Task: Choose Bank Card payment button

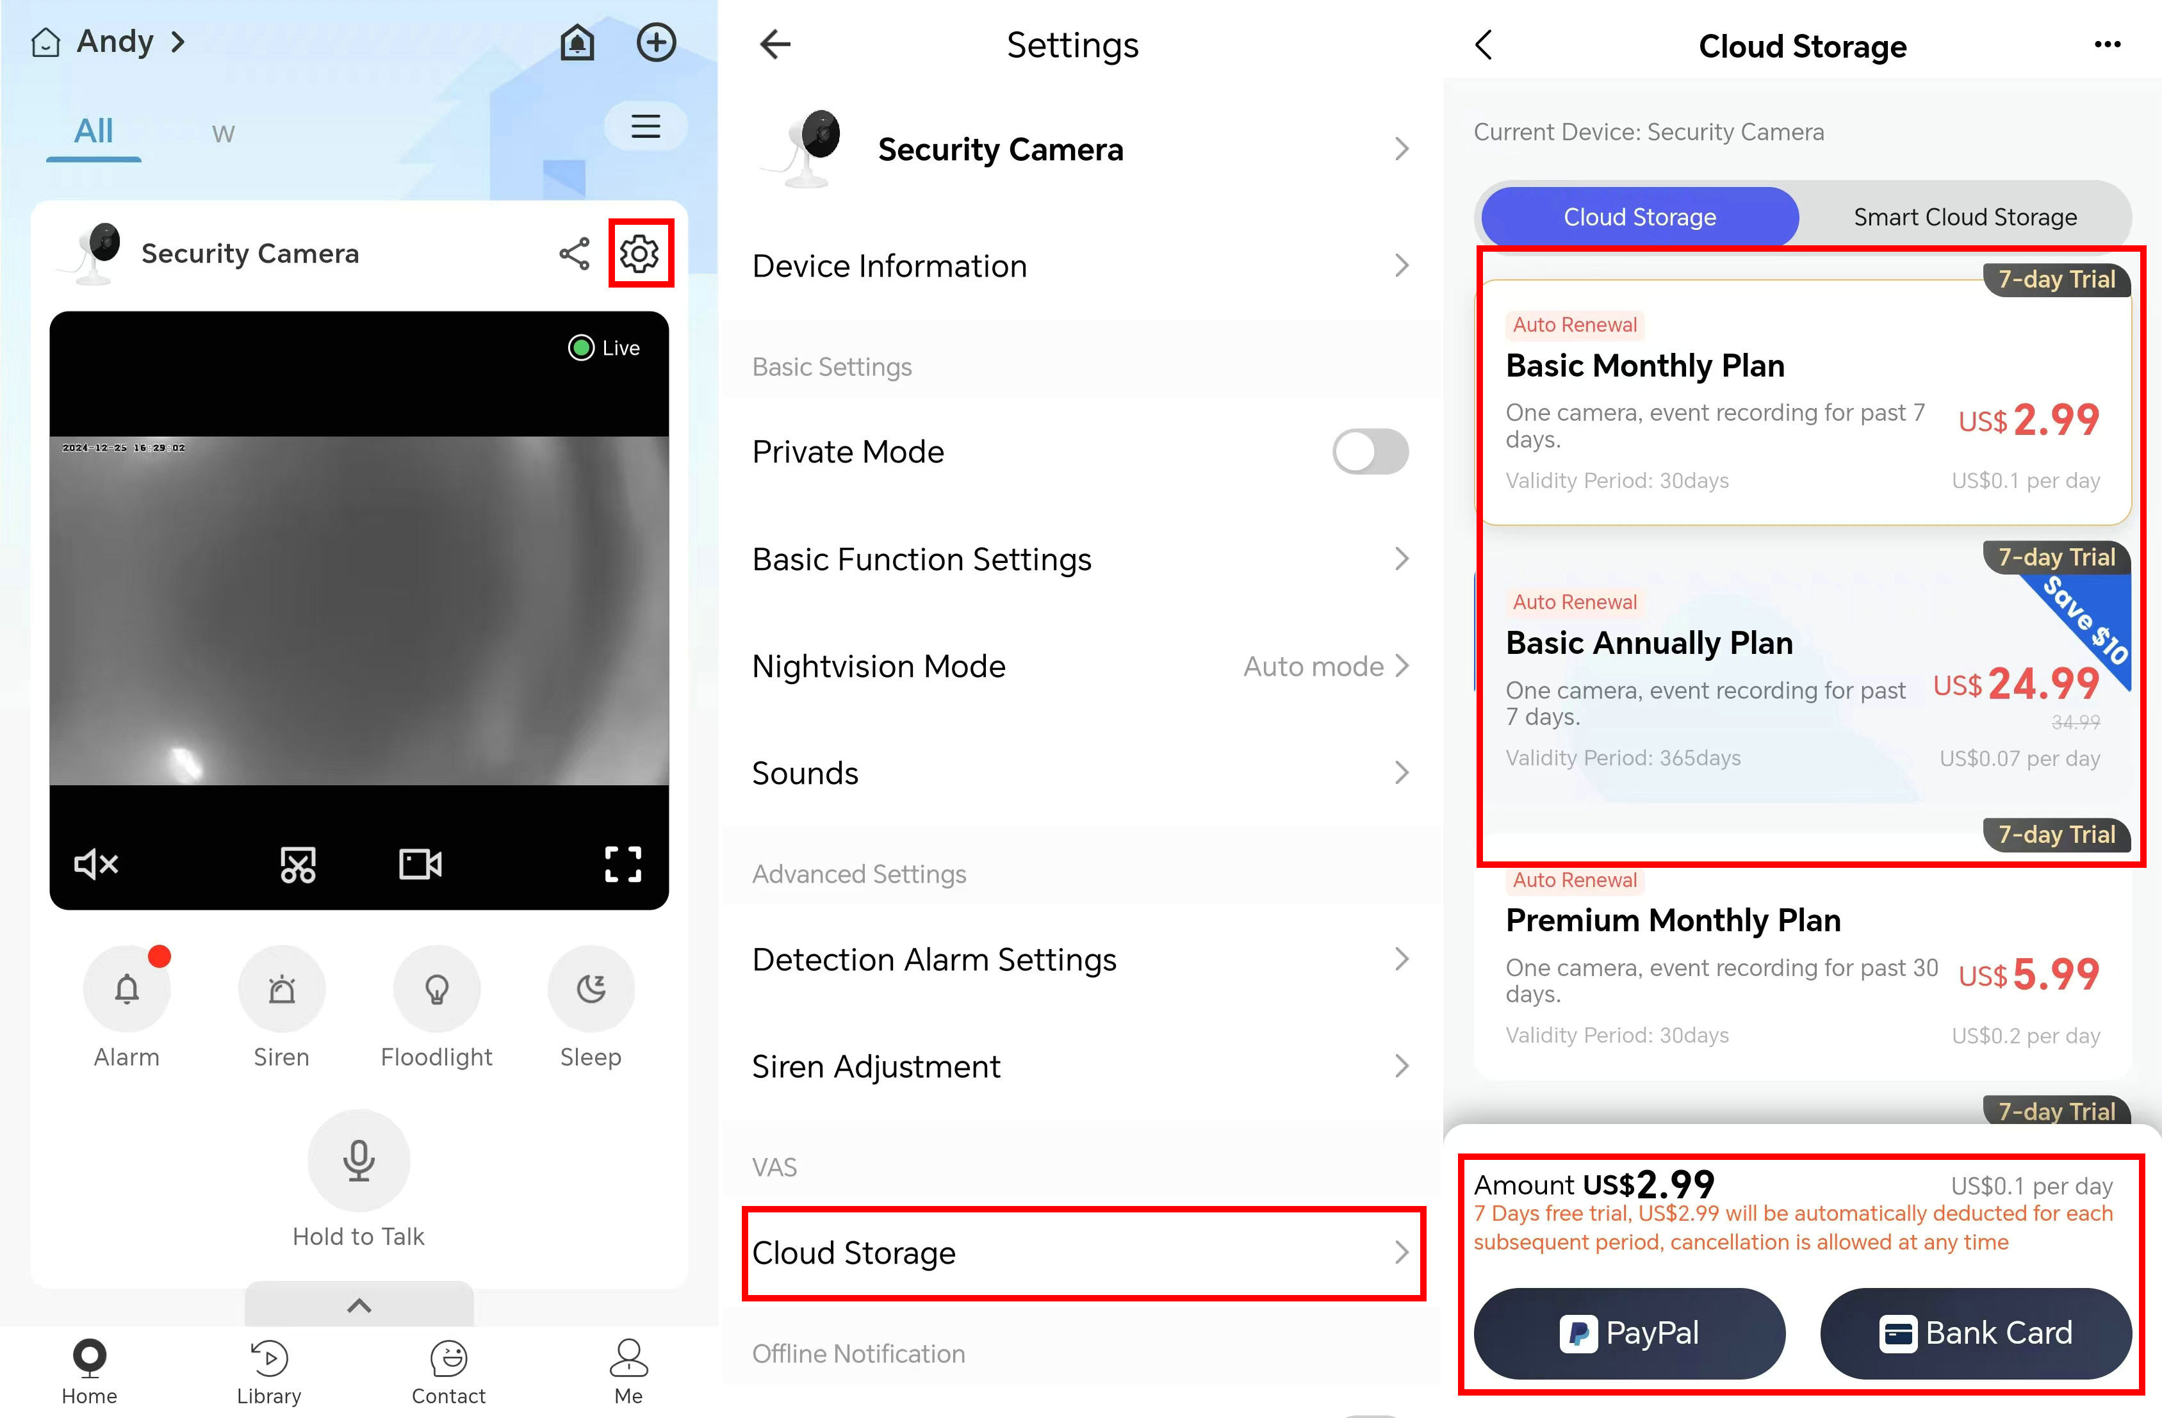Action: tap(1976, 1333)
